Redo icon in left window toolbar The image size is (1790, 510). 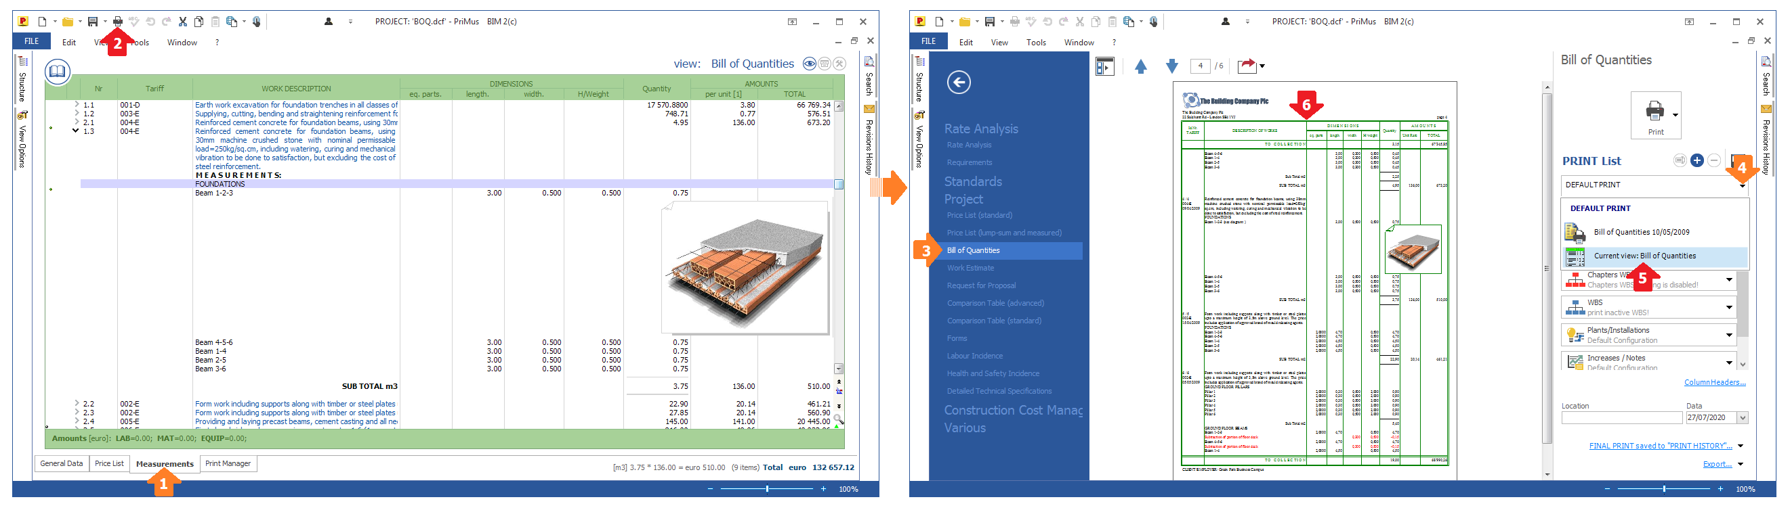point(167,22)
